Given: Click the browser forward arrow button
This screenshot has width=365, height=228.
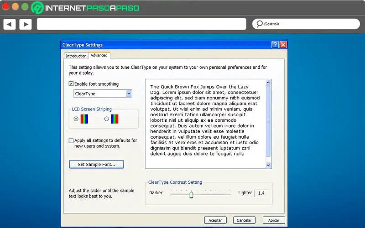Looking at the screenshot, I should coord(26,24).
